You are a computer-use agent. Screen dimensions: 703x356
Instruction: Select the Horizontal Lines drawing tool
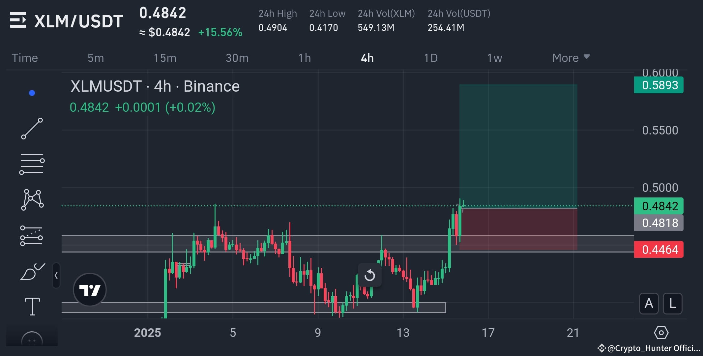click(x=32, y=164)
